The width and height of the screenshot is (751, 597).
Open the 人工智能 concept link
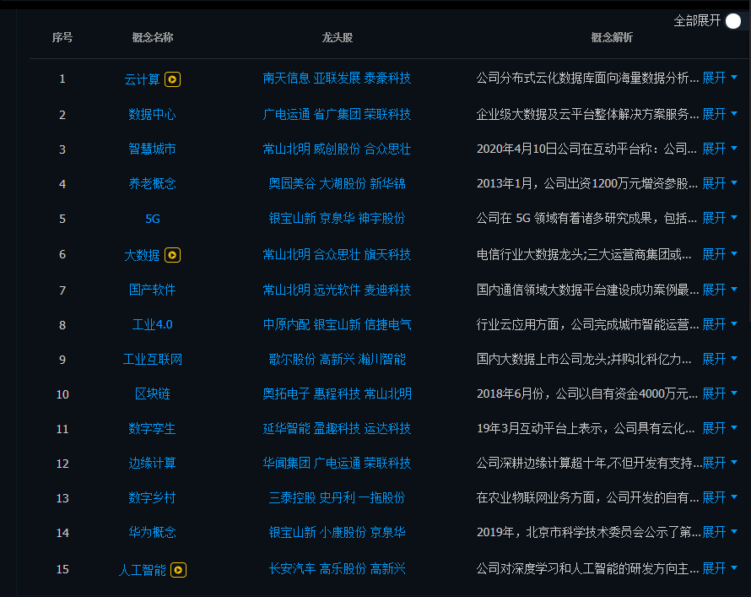[143, 570]
